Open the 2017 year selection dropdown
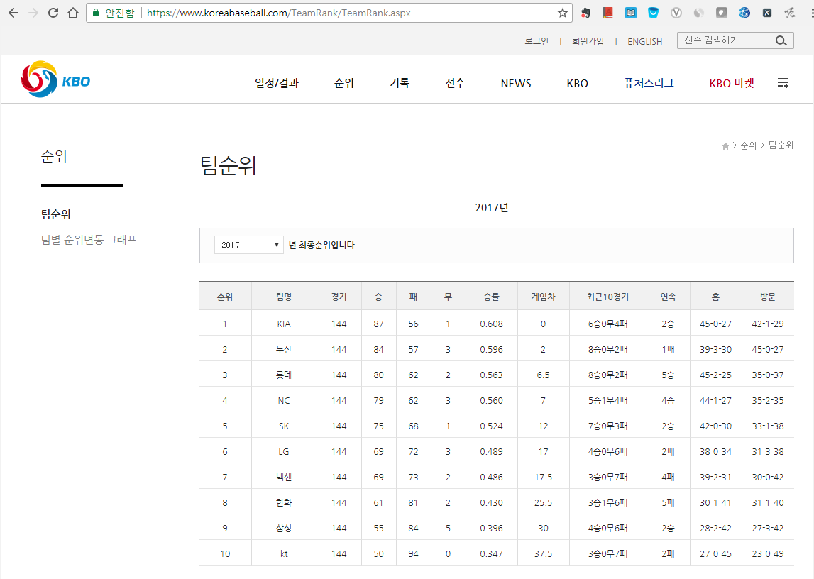814x579 pixels. pos(248,244)
